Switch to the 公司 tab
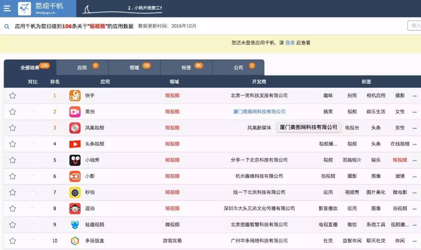421x250 pixels. click(x=238, y=67)
